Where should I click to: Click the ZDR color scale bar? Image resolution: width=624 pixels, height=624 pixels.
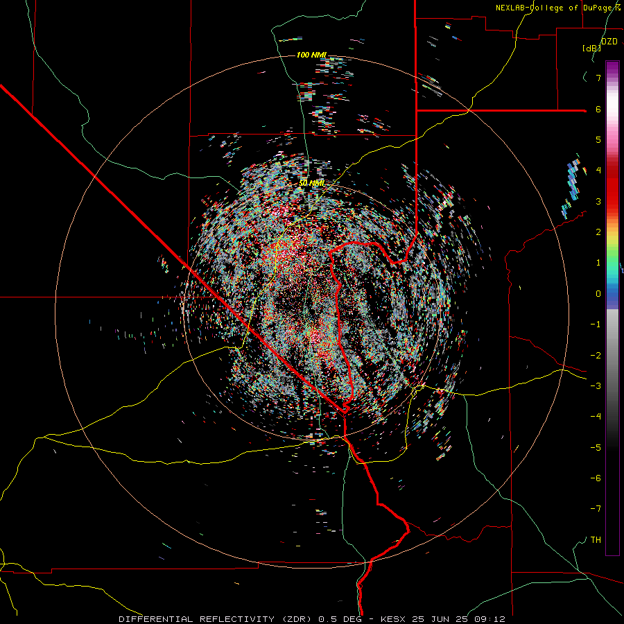612,308
